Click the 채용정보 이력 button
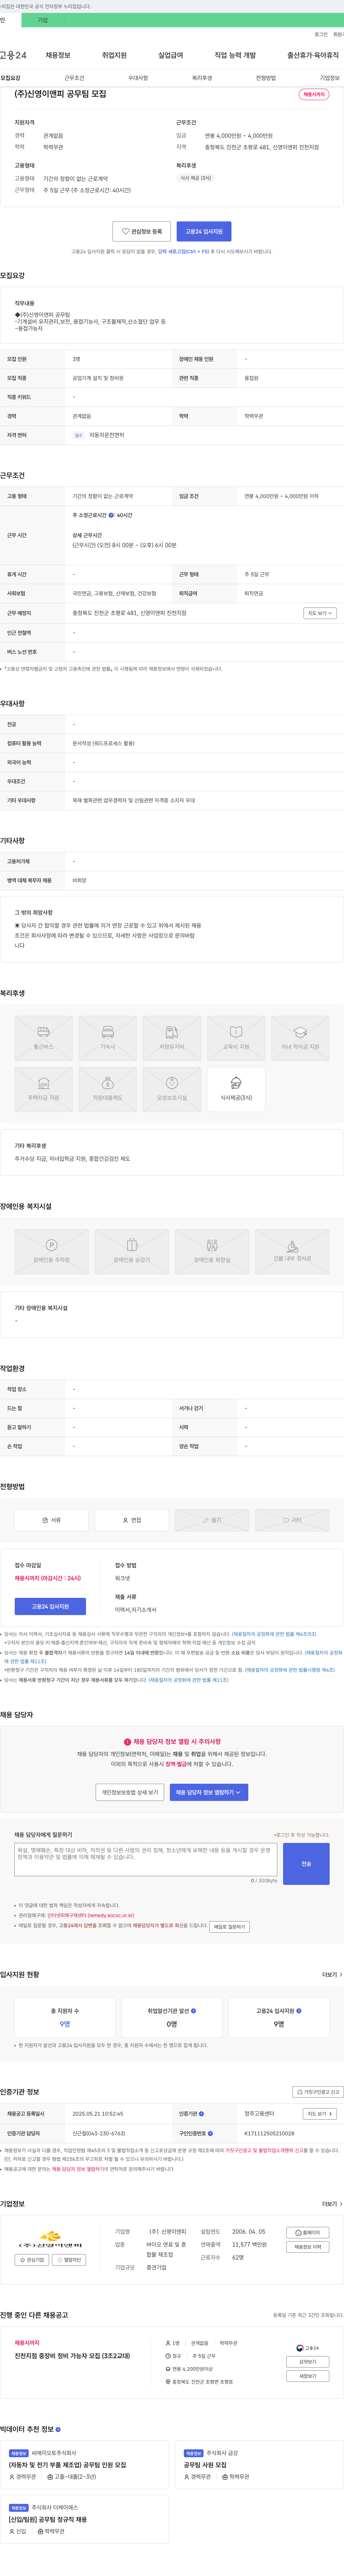Image resolution: width=344 pixels, height=2576 pixels. 308,2247
